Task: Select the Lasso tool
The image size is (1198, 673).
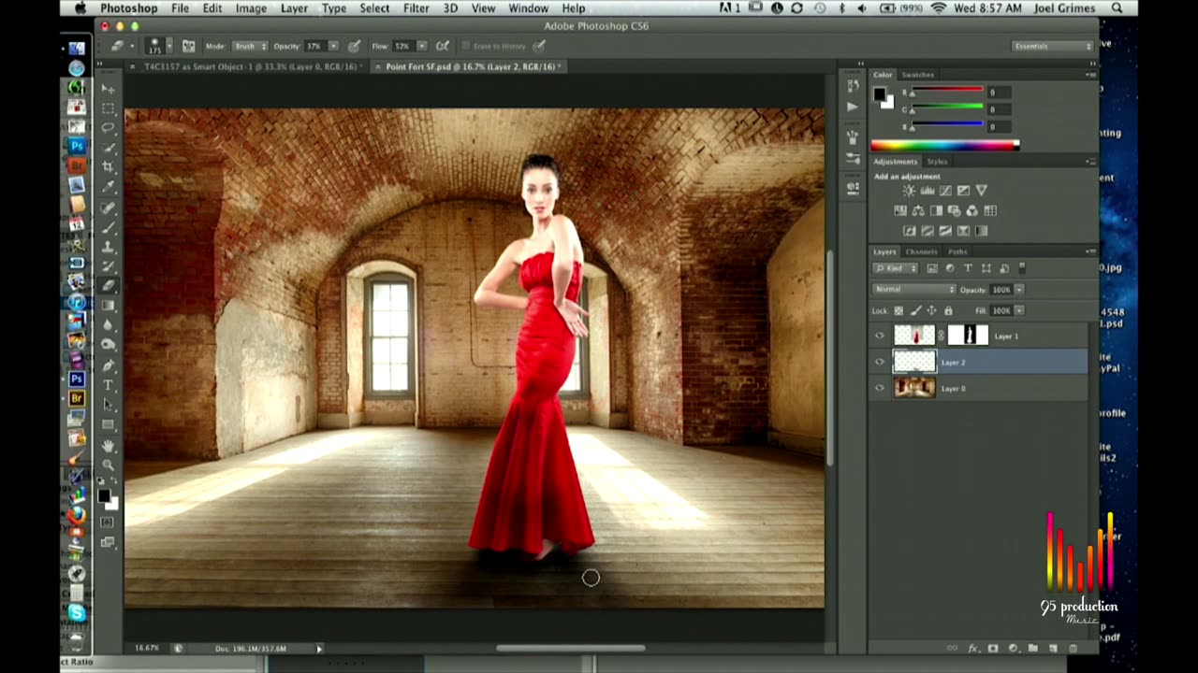Action: [109, 127]
